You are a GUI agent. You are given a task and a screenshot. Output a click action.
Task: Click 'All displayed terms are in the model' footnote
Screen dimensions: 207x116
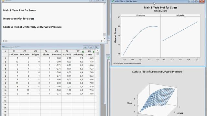[x=127, y=63]
